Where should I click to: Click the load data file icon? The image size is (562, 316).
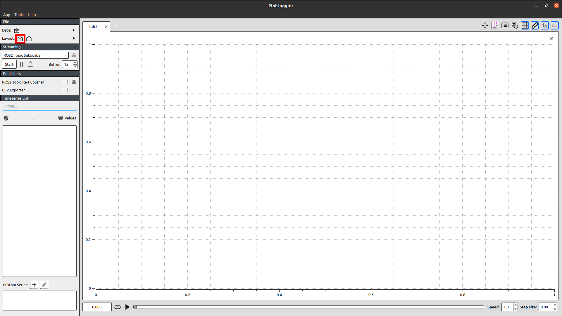[x=17, y=30]
